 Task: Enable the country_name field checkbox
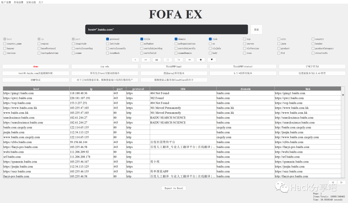[x=5, y=44]
